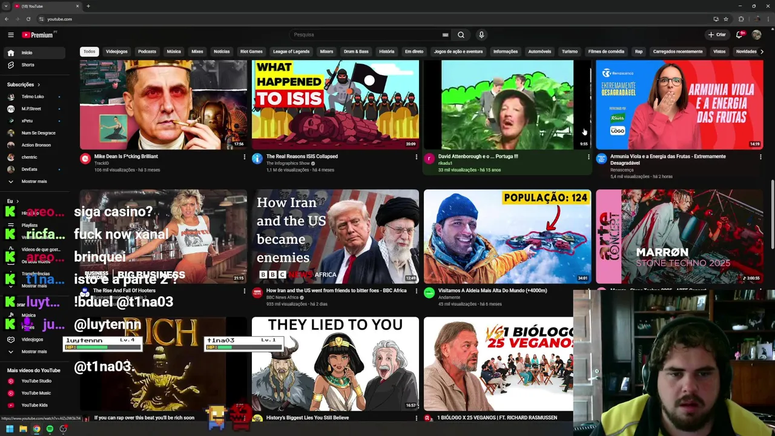Open options for David Attenborough video
This screenshot has width=775, height=436.
point(589,157)
